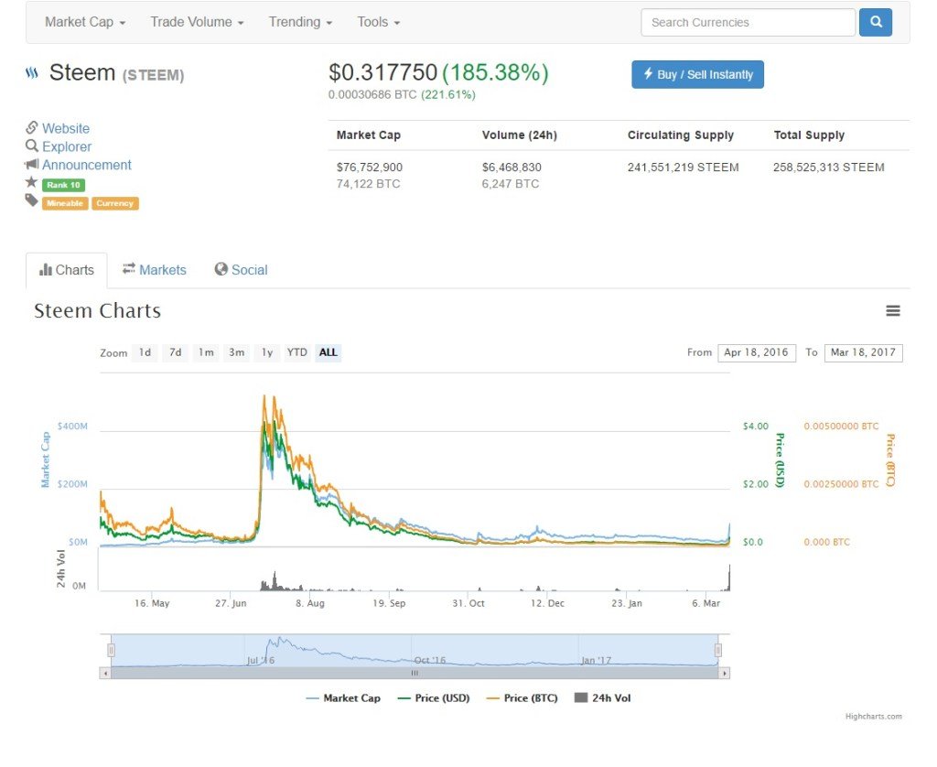Open the Market Cap dropdown menu
This screenshot has width=937, height=767.
click(85, 22)
